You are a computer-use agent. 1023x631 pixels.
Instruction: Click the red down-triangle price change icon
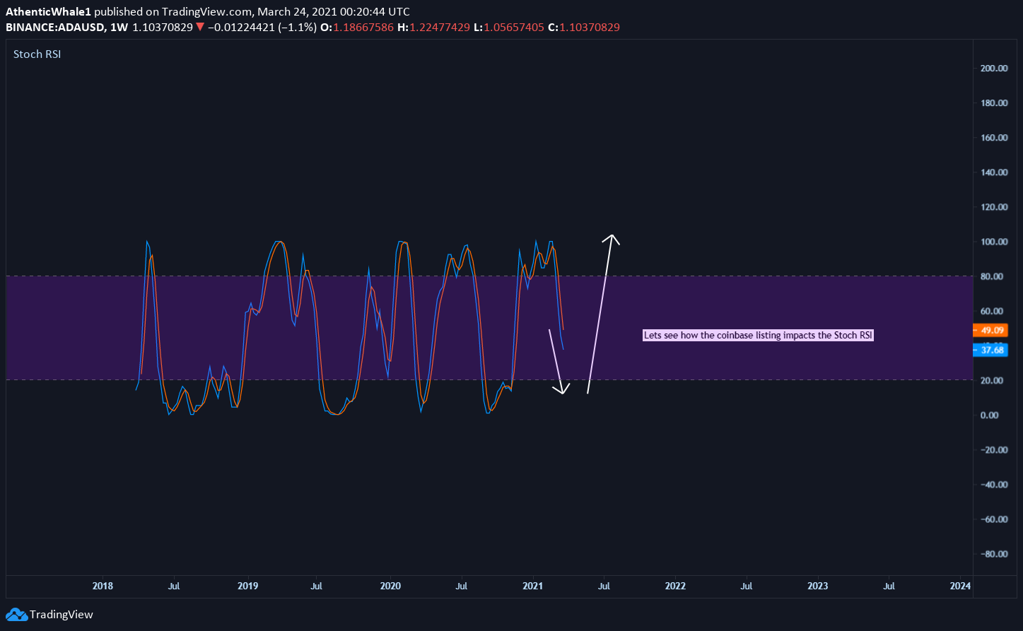click(x=200, y=27)
